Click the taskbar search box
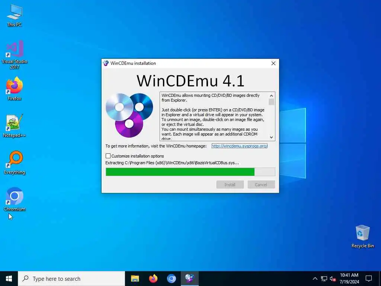381x286 pixels. (71, 279)
